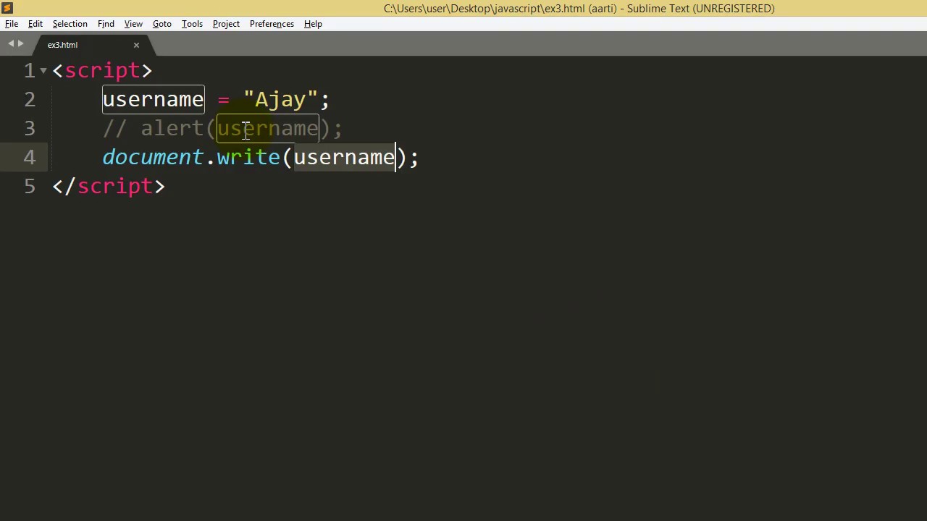Open the View menu
927x521 pixels.
(133, 24)
